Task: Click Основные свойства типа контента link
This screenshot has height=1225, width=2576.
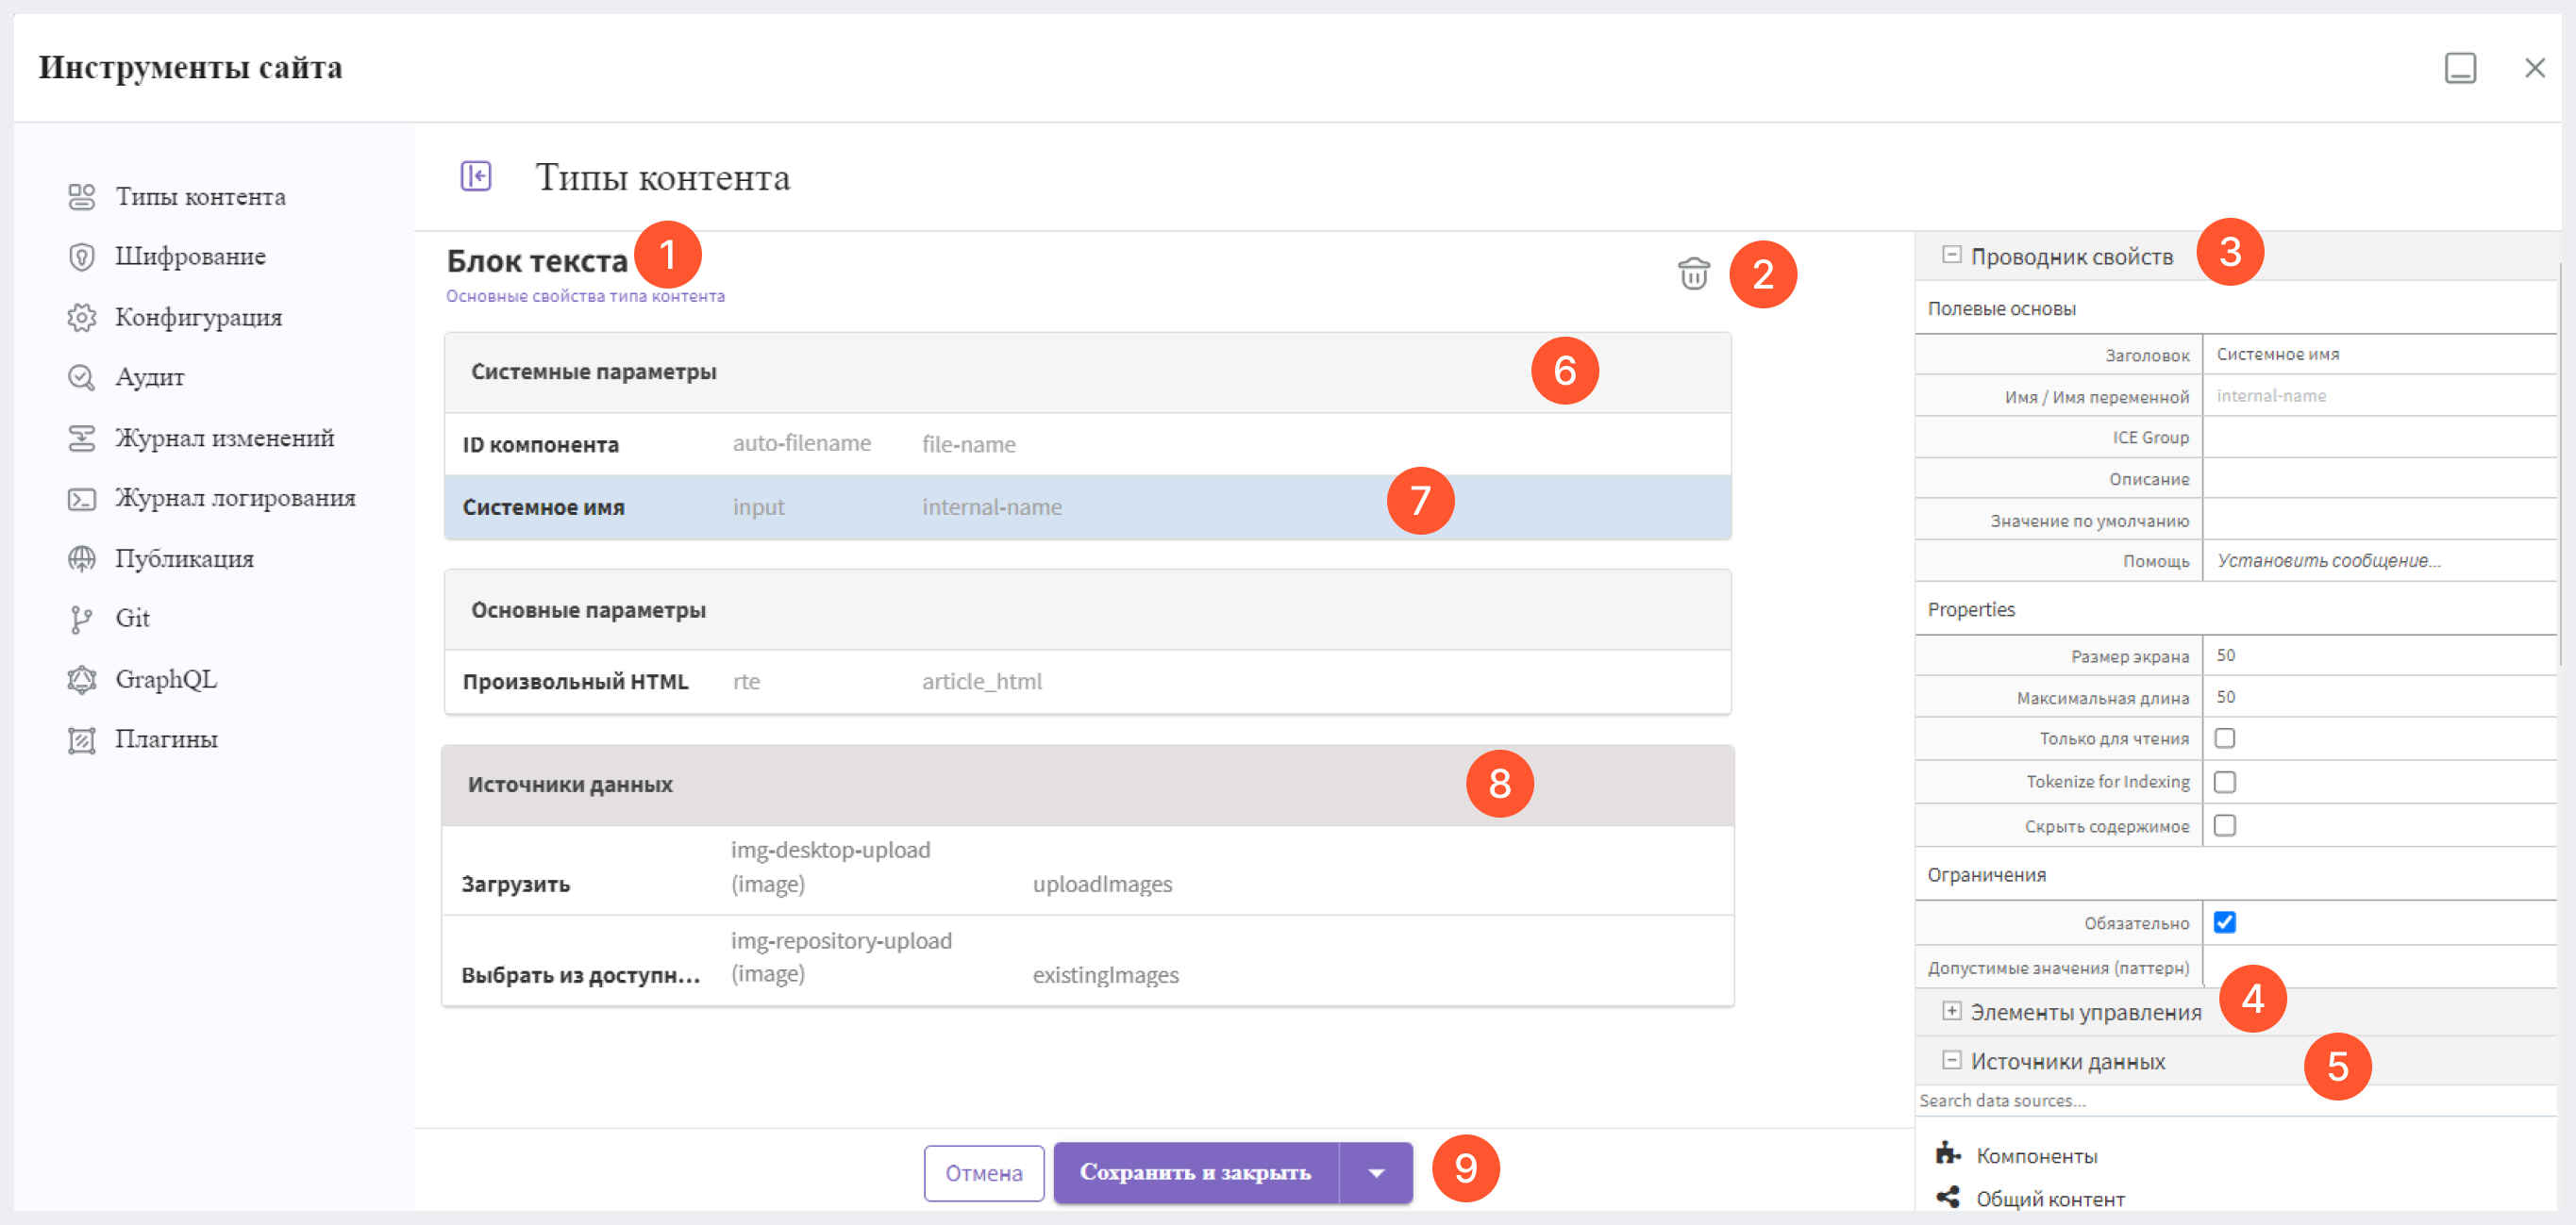Action: click(585, 296)
